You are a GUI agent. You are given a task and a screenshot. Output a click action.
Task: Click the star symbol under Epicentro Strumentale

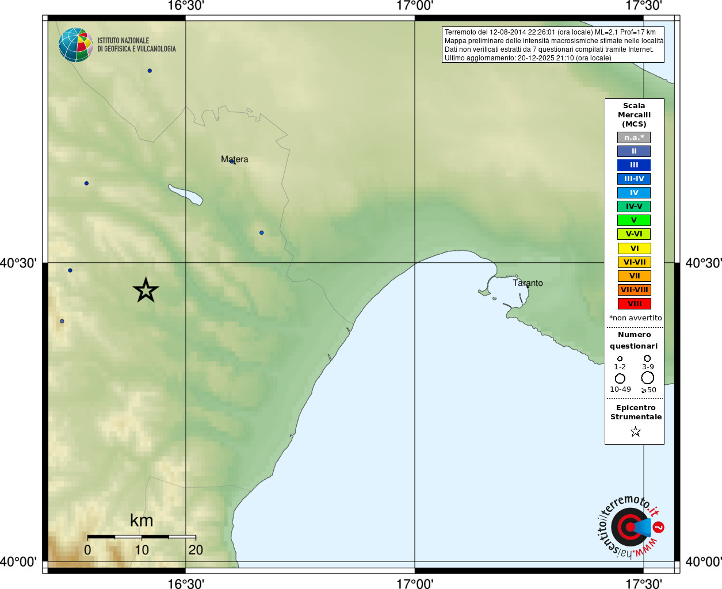click(x=635, y=431)
